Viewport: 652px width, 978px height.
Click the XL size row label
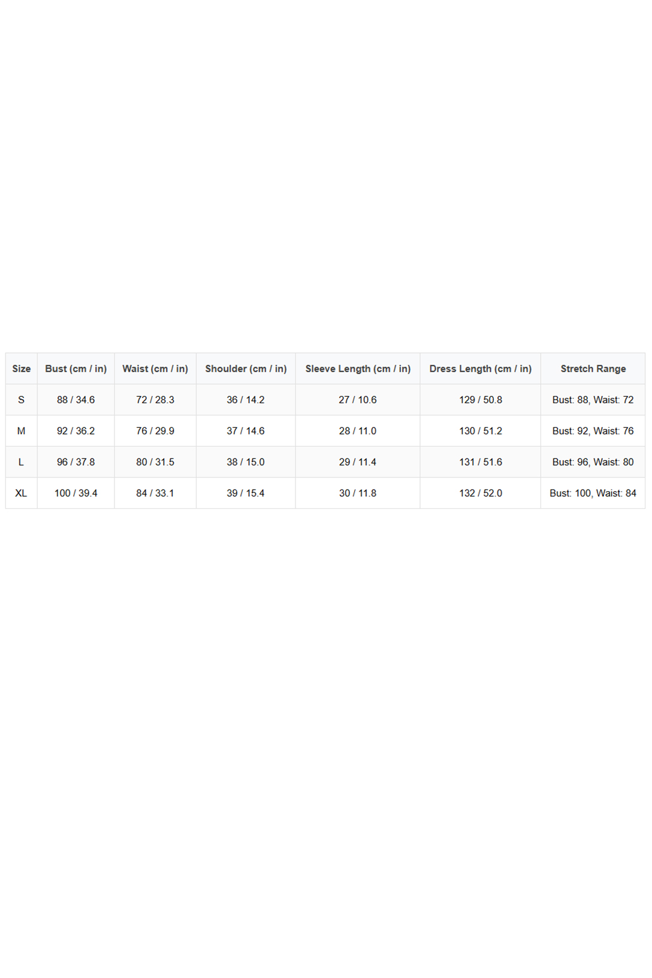point(22,493)
